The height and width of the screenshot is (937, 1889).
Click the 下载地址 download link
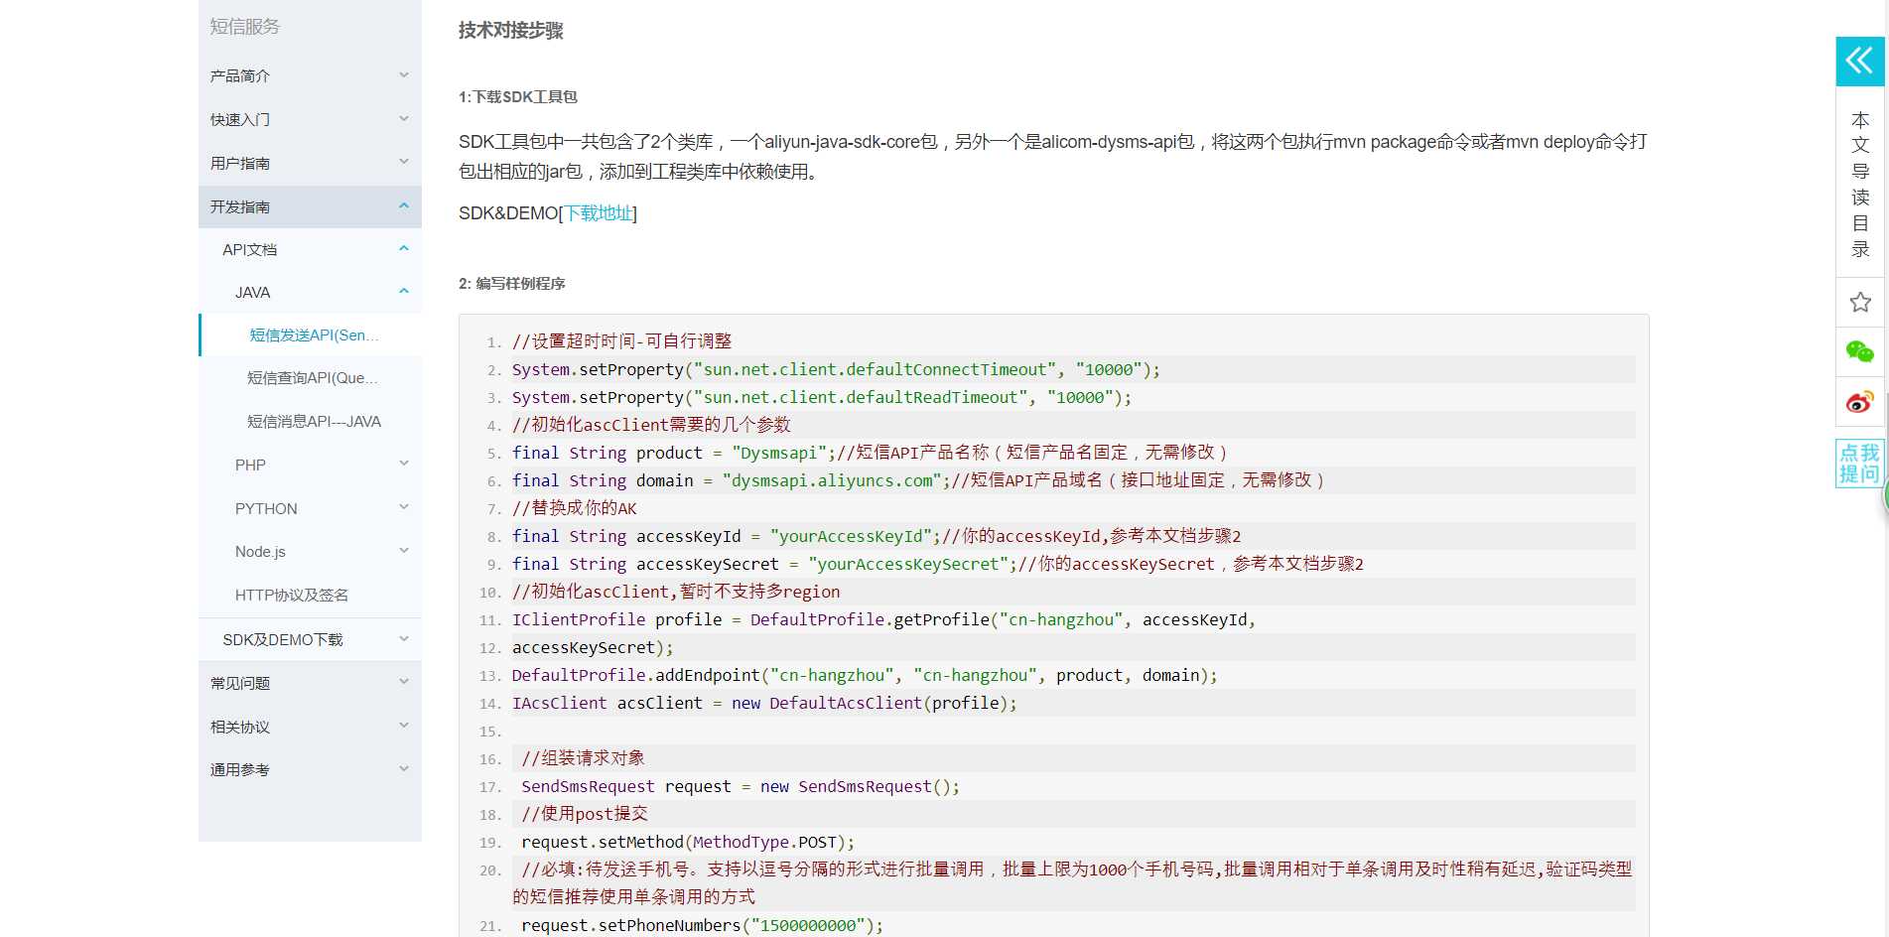click(x=599, y=213)
